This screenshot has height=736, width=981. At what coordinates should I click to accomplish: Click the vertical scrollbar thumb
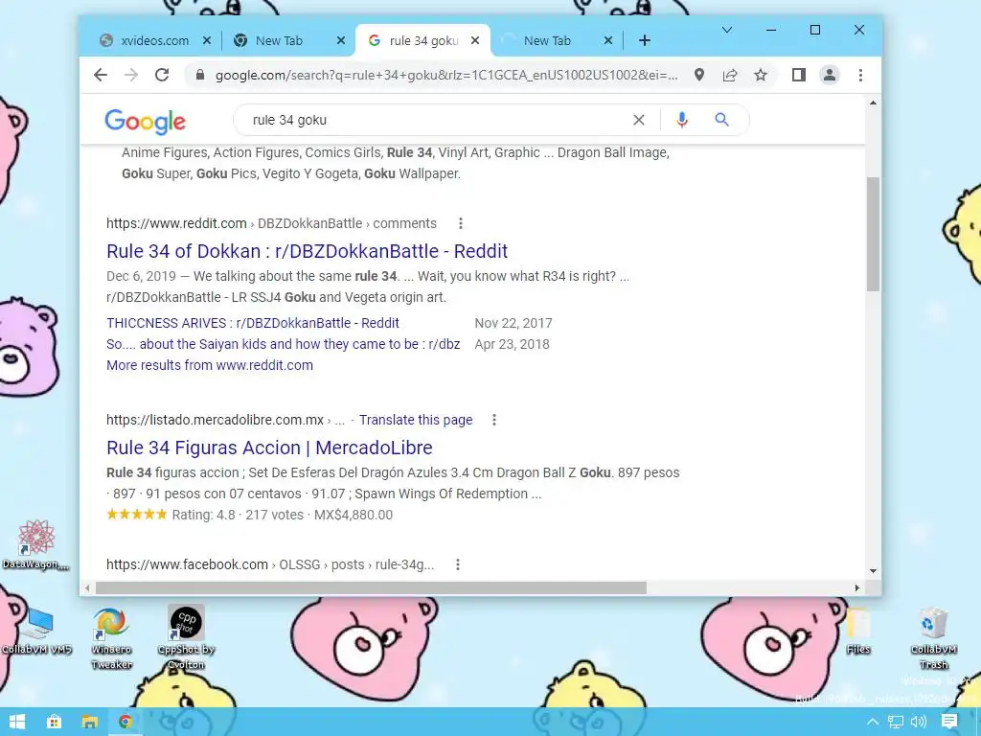click(873, 234)
